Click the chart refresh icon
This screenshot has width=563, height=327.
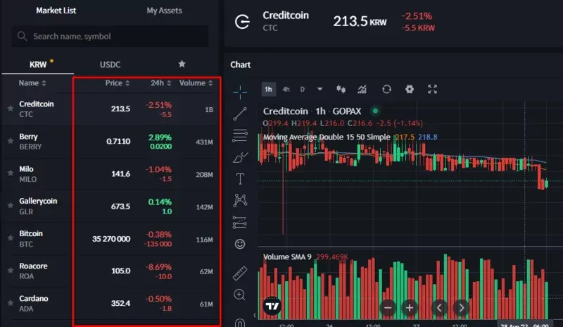tap(386, 90)
